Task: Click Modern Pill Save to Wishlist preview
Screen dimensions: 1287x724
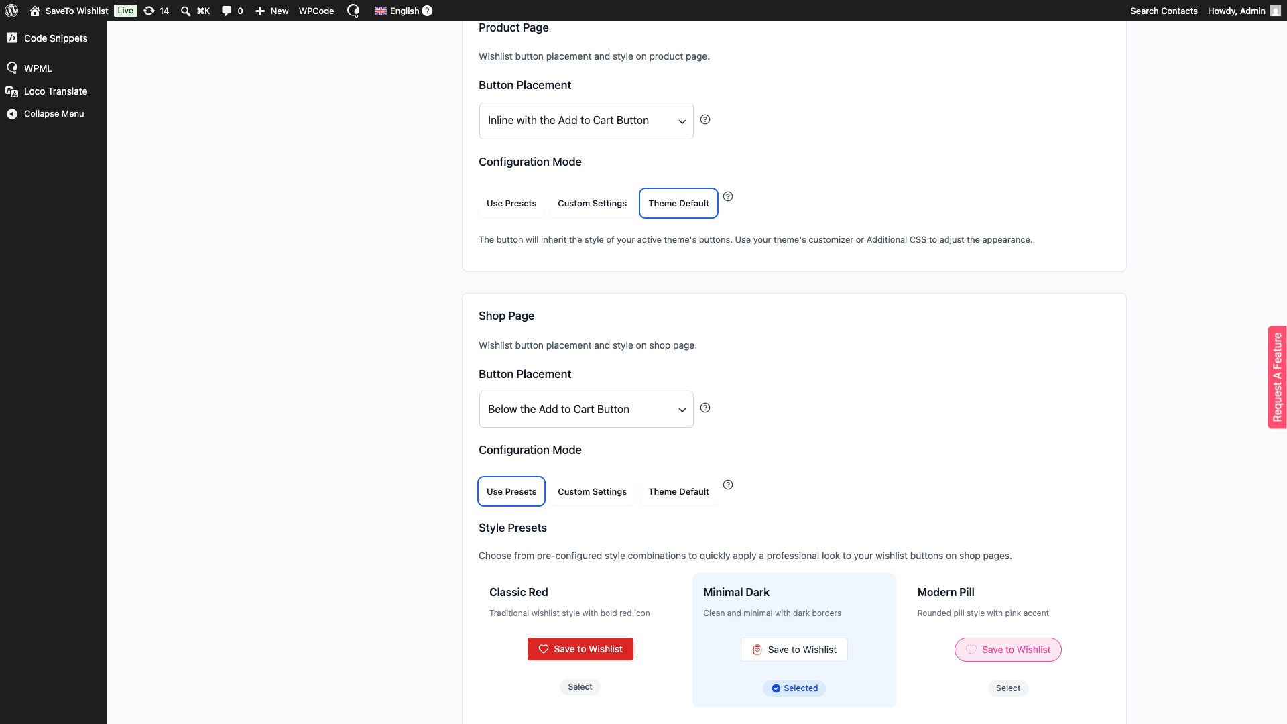Action: coord(1007,650)
